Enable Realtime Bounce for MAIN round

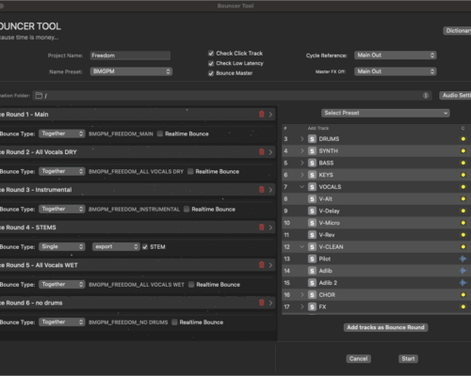(x=160, y=133)
